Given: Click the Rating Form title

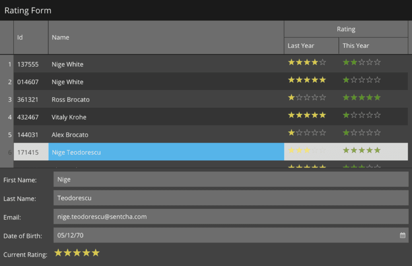Looking at the screenshot, I should [x=28, y=10].
